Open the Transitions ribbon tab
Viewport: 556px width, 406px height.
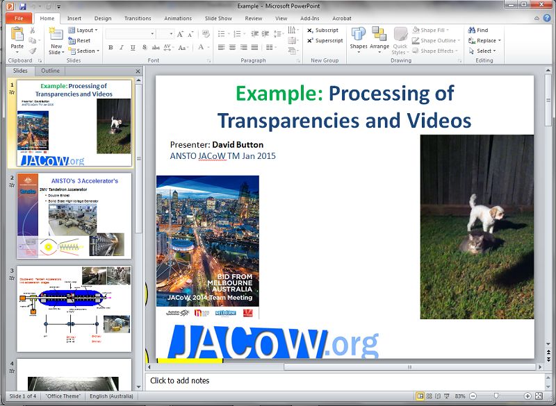coord(138,19)
